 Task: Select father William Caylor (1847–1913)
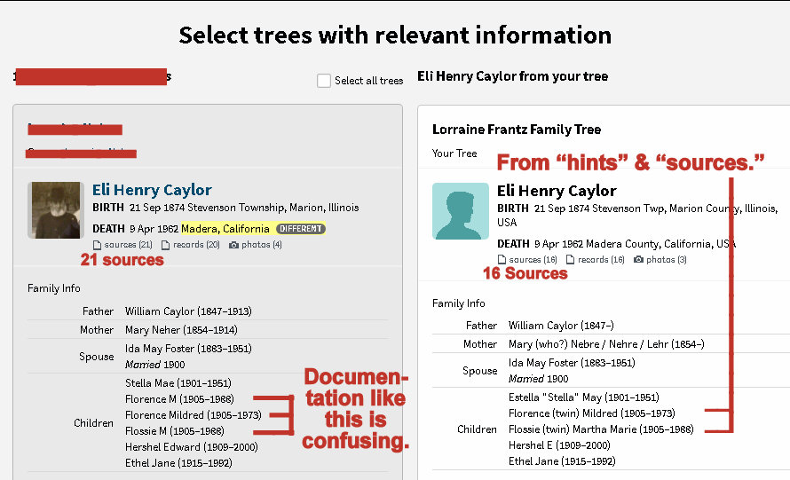click(187, 311)
